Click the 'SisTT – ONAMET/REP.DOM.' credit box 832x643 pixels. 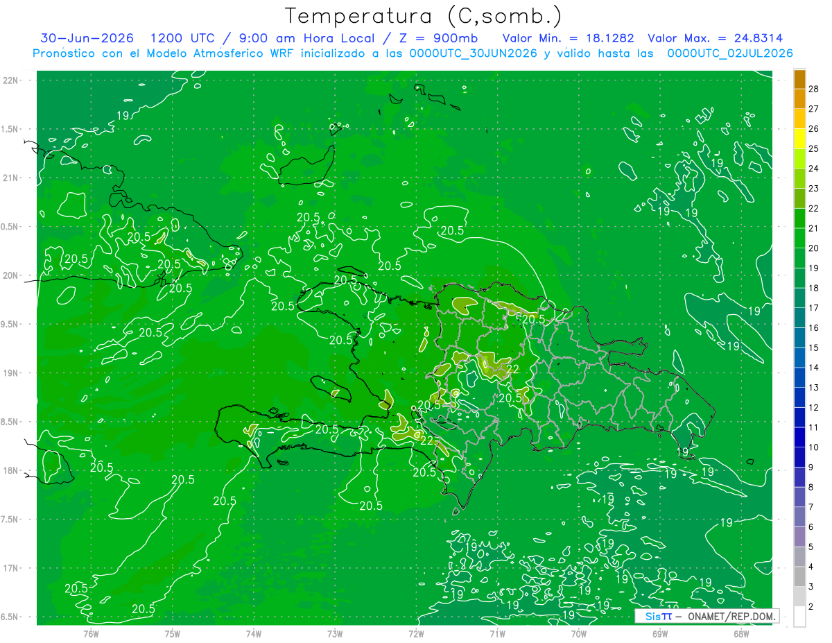[707, 616]
